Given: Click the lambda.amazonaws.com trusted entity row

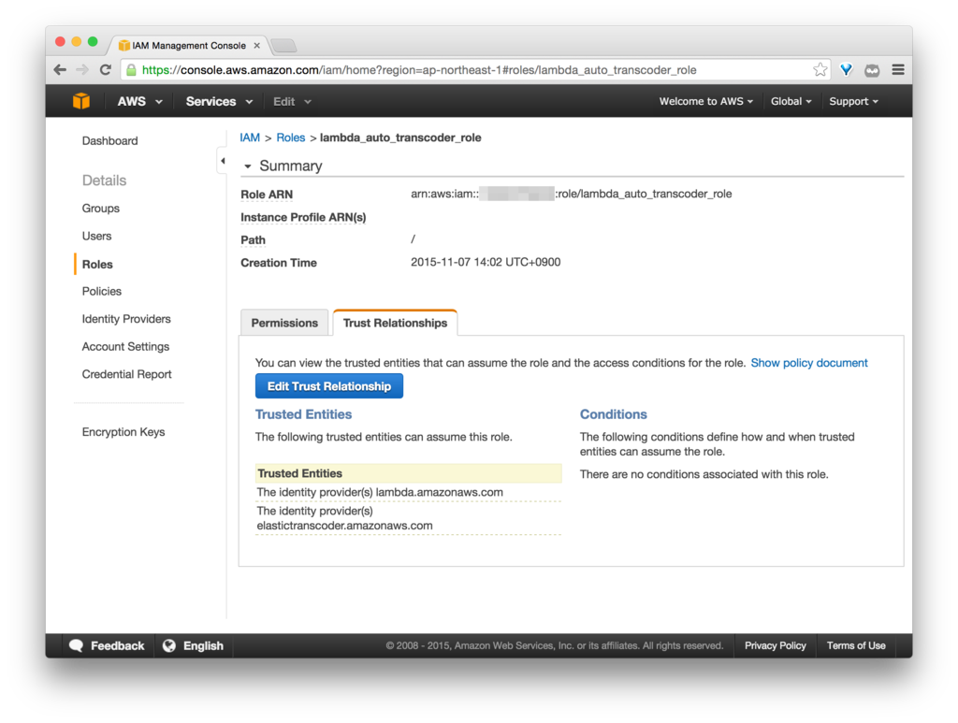Looking at the screenshot, I should pos(408,492).
